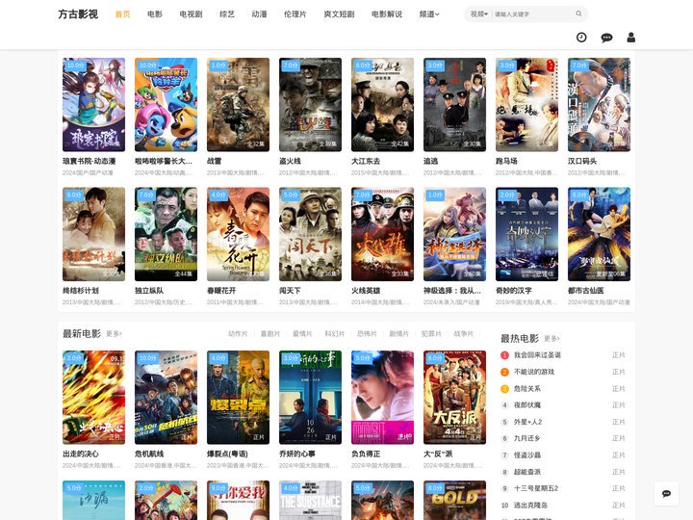Click the 大"反"派 title link
The image size is (693, 520).
[438, 455]
